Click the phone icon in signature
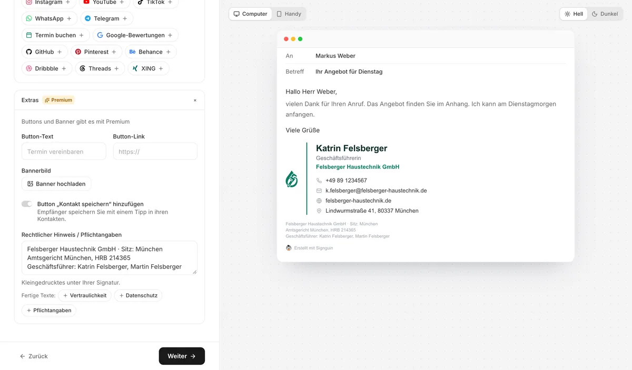Image resolution: width=632 pixels, height=370 pixels. coord(319,181)
